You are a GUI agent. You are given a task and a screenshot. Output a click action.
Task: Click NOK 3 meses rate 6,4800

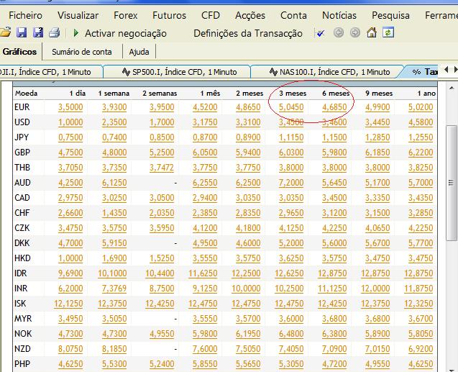pyautogui.click(x=291, y=334)
